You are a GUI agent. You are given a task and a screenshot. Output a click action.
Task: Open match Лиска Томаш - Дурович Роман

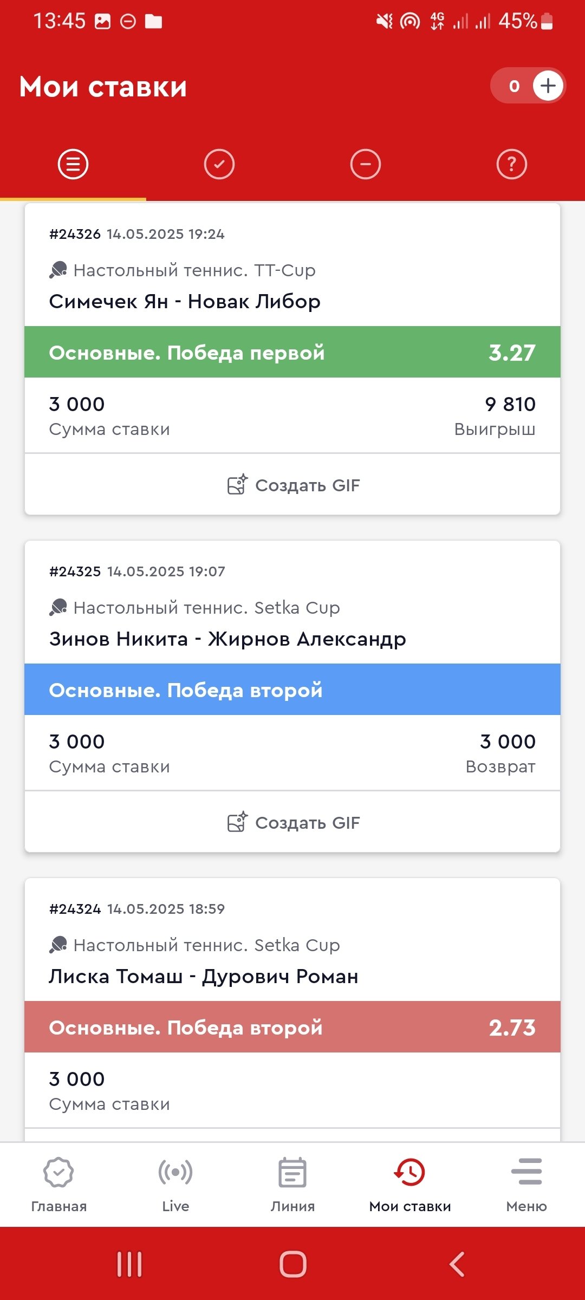pyautogui.click(x=204, y=976)
